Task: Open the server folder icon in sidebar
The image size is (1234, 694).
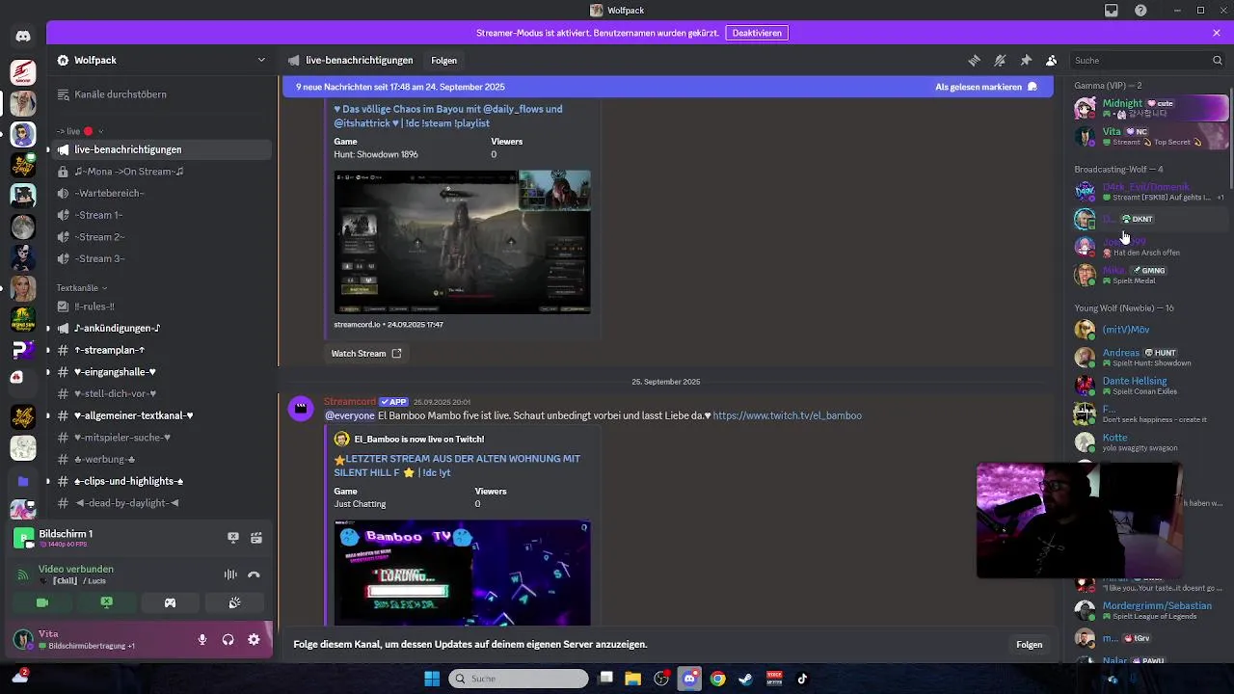Action: click(23, 481)
